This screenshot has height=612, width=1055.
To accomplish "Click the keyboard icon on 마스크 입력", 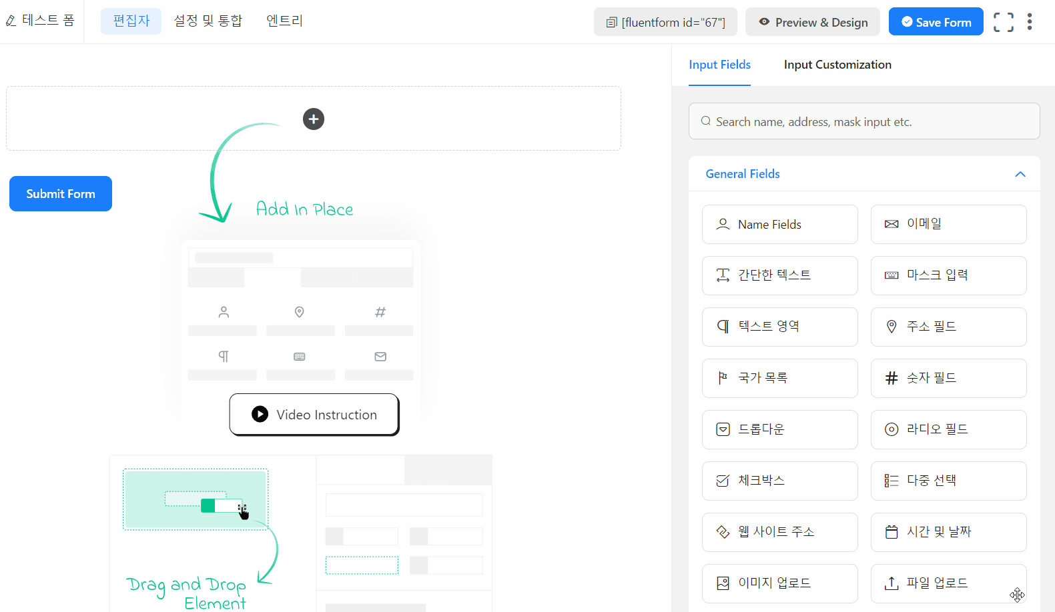I will click(892, 275).
